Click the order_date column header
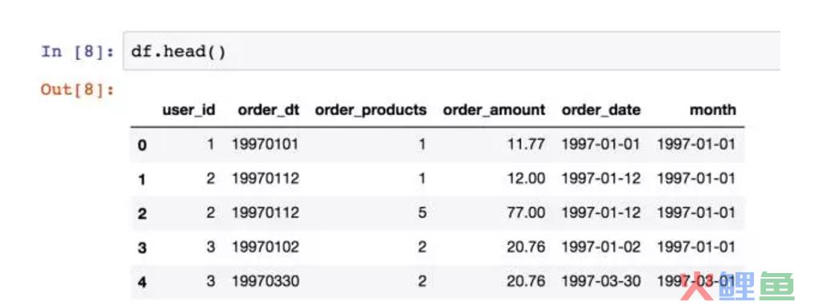Screen dimensions: 814x305 click(601, 110)
